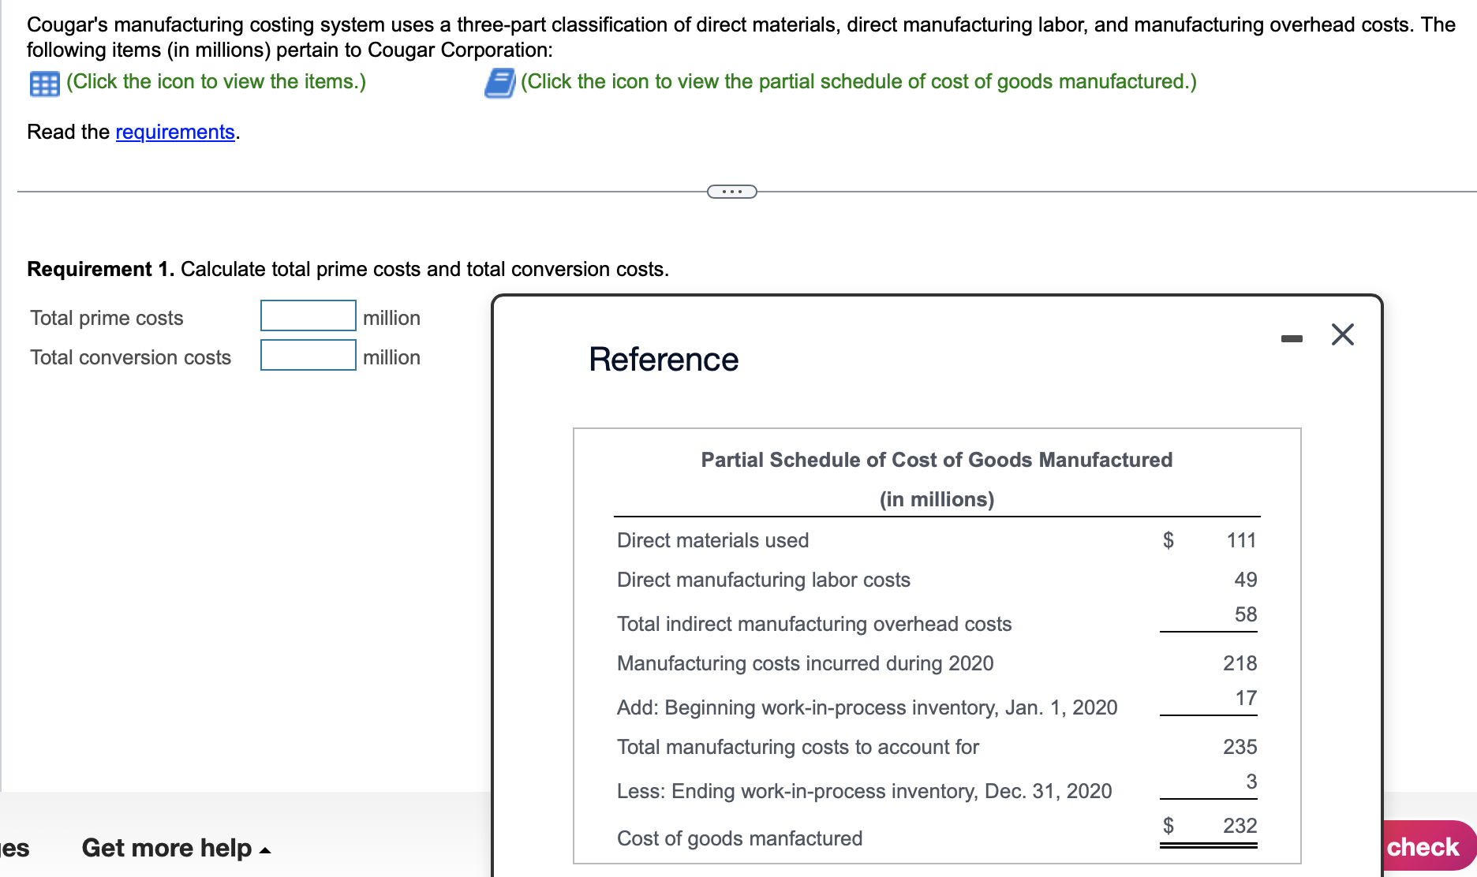The height and width of the screenshot is (877, 1477).
Task: Select the Total prime costs label
Action: (x=107, y=318)
